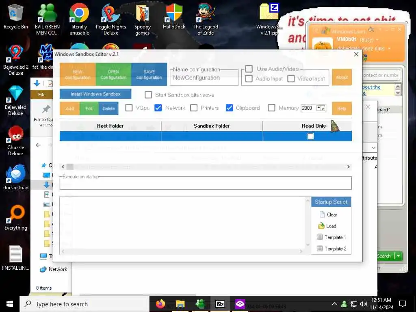Open the File tab in Explorer window
The height and width of the screenshot is (312, 416).
point(42,94)
